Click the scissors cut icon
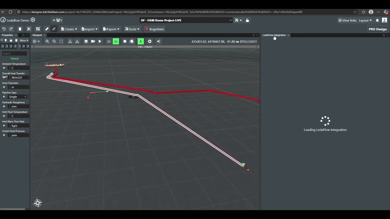The height and width of the screenshot is (219, 390). 29,29
